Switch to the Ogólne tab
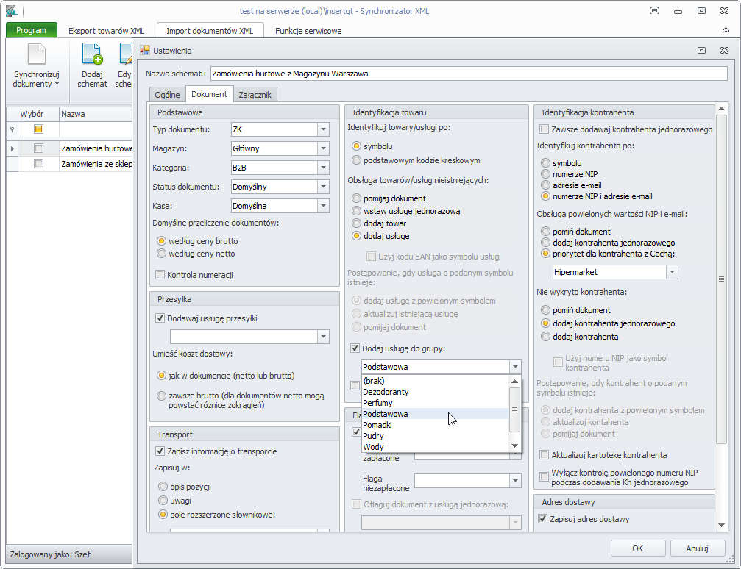This screenshot has height=569, width=741. [x=167, y=94]
